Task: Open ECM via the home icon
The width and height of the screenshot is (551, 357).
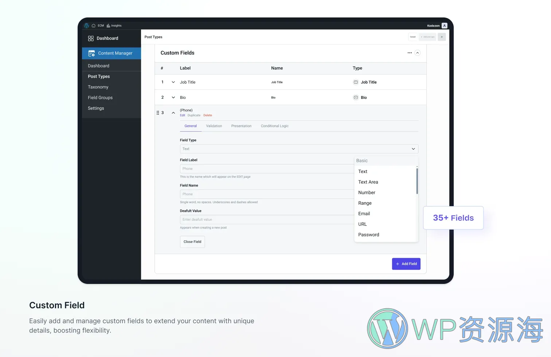Action: pos(94,25)
